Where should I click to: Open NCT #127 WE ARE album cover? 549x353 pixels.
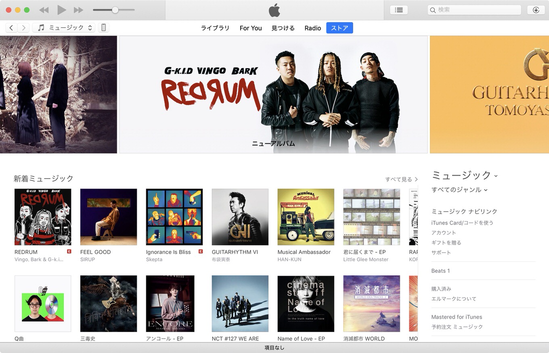240,304
